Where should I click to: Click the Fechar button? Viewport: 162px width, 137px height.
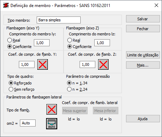click(x=143, y=29)
